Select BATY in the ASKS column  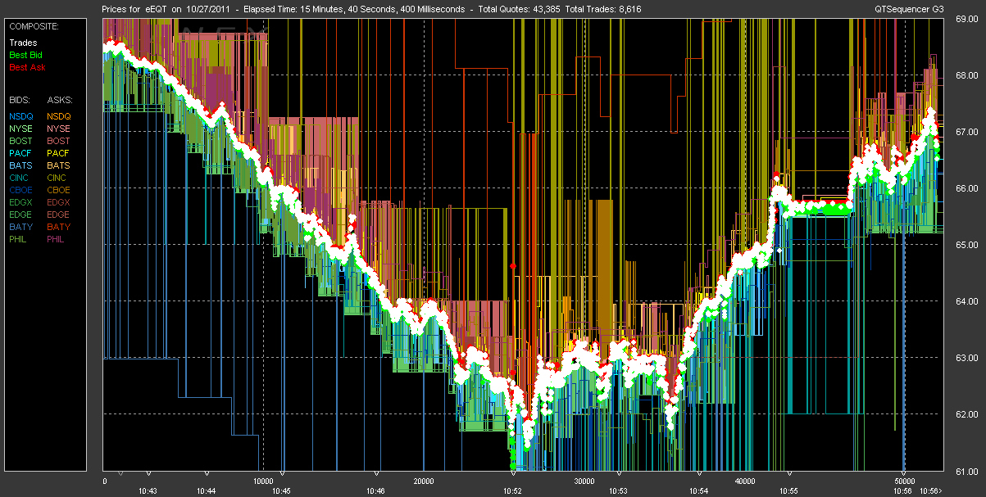59,227
